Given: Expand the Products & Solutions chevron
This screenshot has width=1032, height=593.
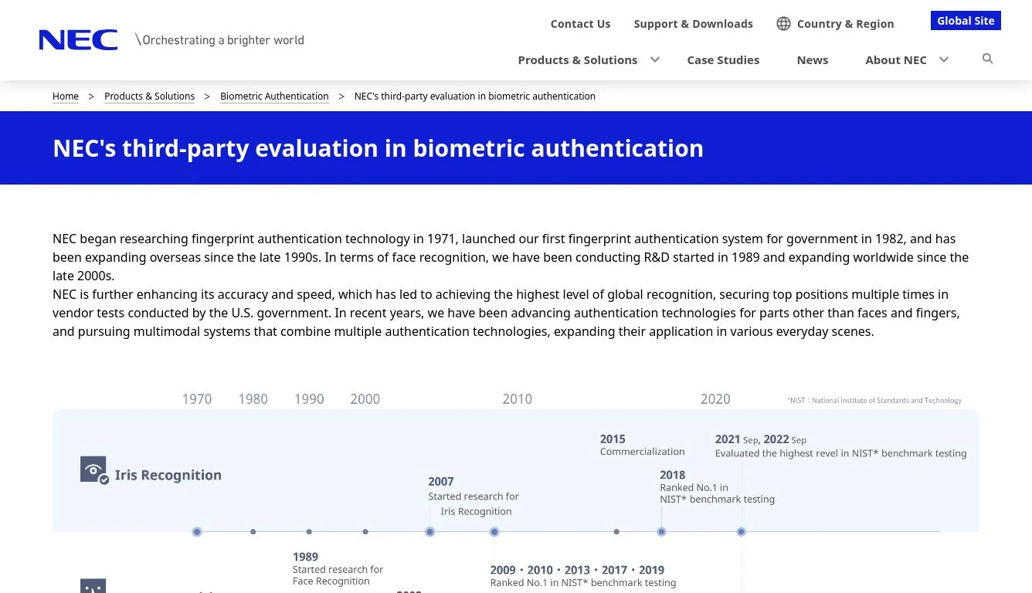Looking at the screenshot, I should click(x=655, y=59).
